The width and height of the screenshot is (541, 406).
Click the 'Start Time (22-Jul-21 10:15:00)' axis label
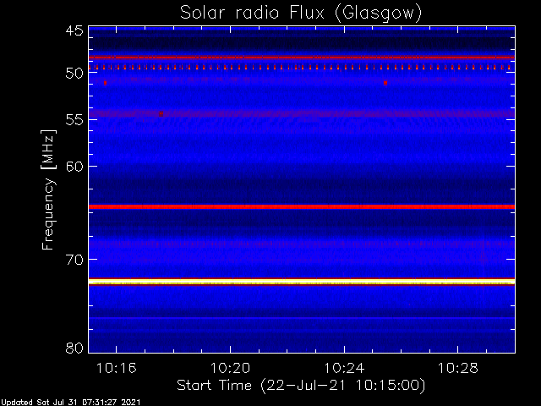[301, 386]
